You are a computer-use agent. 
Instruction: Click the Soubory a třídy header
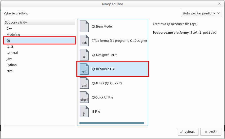pyautogui.click(x=39, y=22)
